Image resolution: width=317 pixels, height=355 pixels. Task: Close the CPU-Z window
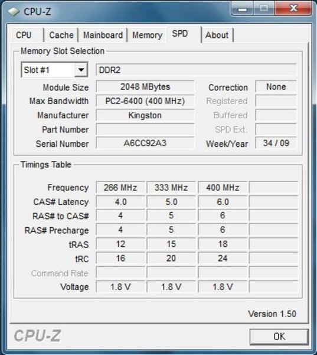pyautogui.click(x=293, y=9)
